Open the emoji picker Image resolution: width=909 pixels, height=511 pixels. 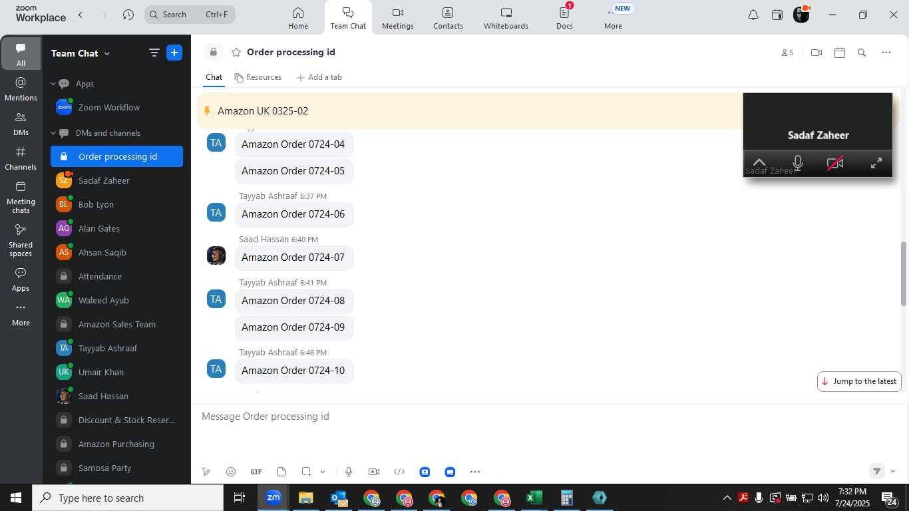click(x=231, y=472)
